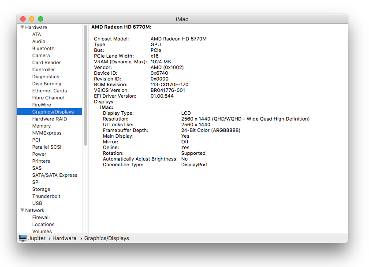Show Power information
Image resolution: width=369 pixels, height=267 pixels.
click(x=39, y=154)
